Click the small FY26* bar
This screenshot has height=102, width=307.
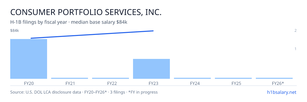tap(274, 78)
